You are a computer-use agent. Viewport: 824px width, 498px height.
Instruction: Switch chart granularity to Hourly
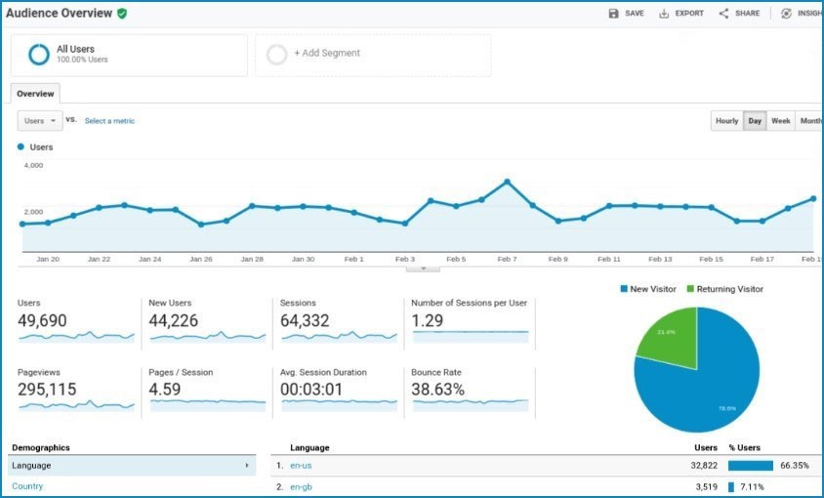tap(726, 121)
